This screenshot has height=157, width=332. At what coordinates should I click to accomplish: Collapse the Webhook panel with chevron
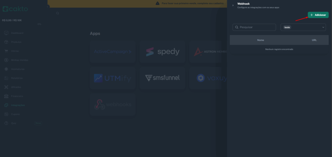click(233, 5)
